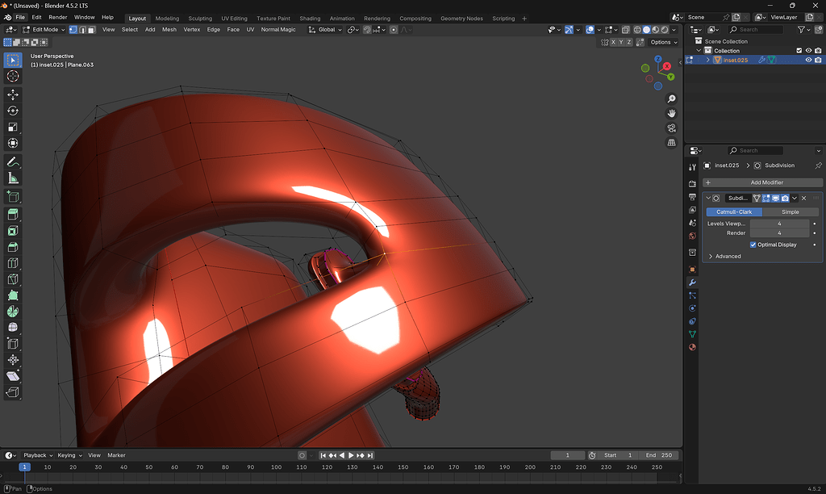
Task: Open the File menu
Action: (20, 17)
